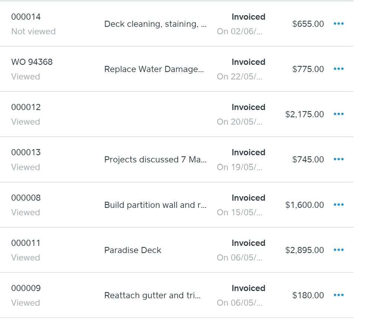Open Reattach gutter and trim invoice
371x328 pixels.
(x=152, y=296)
